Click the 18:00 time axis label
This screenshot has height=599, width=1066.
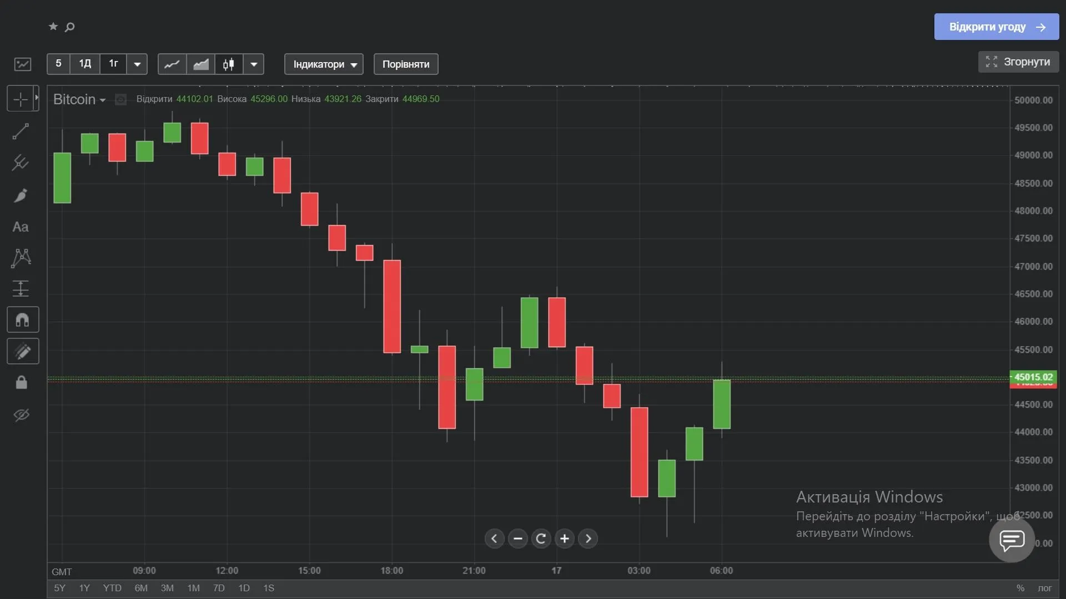[392, 571]
